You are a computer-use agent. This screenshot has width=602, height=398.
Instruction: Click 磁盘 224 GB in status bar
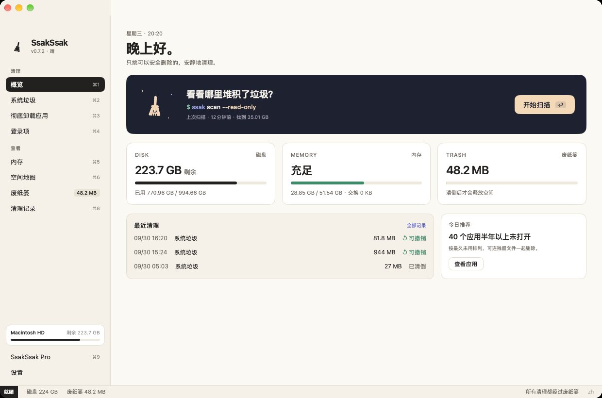pos(42,392)
